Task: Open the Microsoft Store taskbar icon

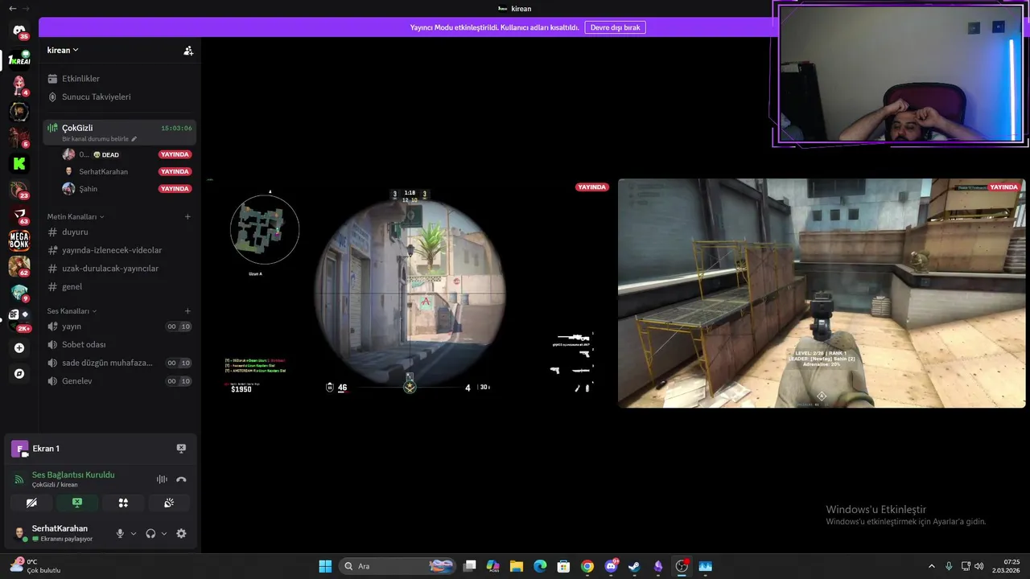Action: (563, 566)
